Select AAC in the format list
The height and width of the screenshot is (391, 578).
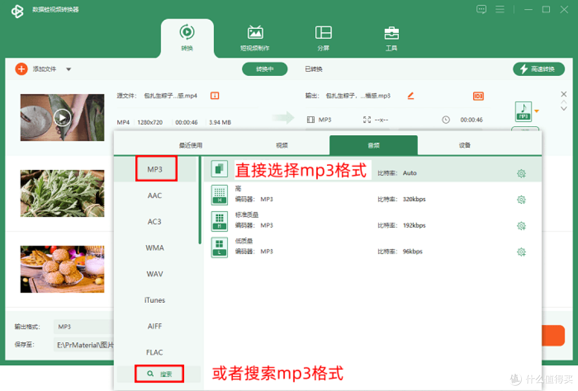click(x=155, y=195)
